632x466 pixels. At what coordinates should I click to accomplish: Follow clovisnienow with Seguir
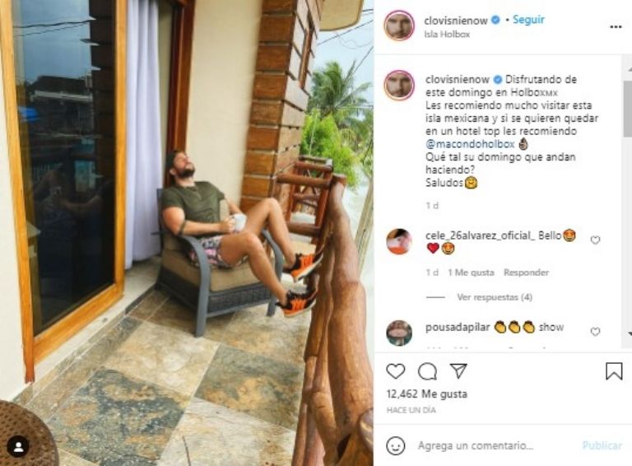click(x=528, y=20)
